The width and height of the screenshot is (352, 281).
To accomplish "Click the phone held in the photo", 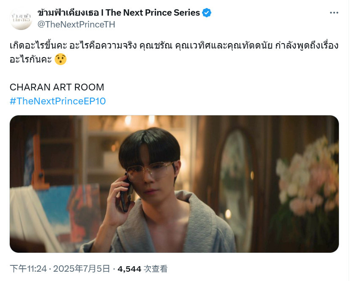I will (x=126, y=194).
